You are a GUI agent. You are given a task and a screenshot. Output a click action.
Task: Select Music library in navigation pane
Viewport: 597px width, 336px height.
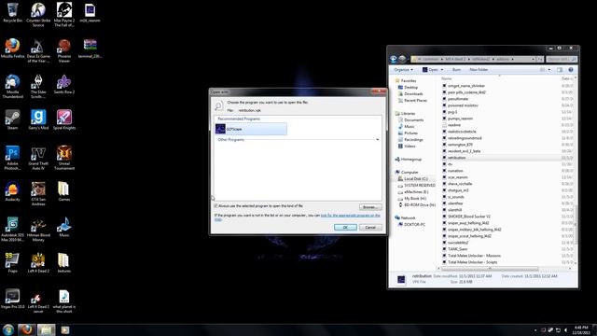click(410, 127)
